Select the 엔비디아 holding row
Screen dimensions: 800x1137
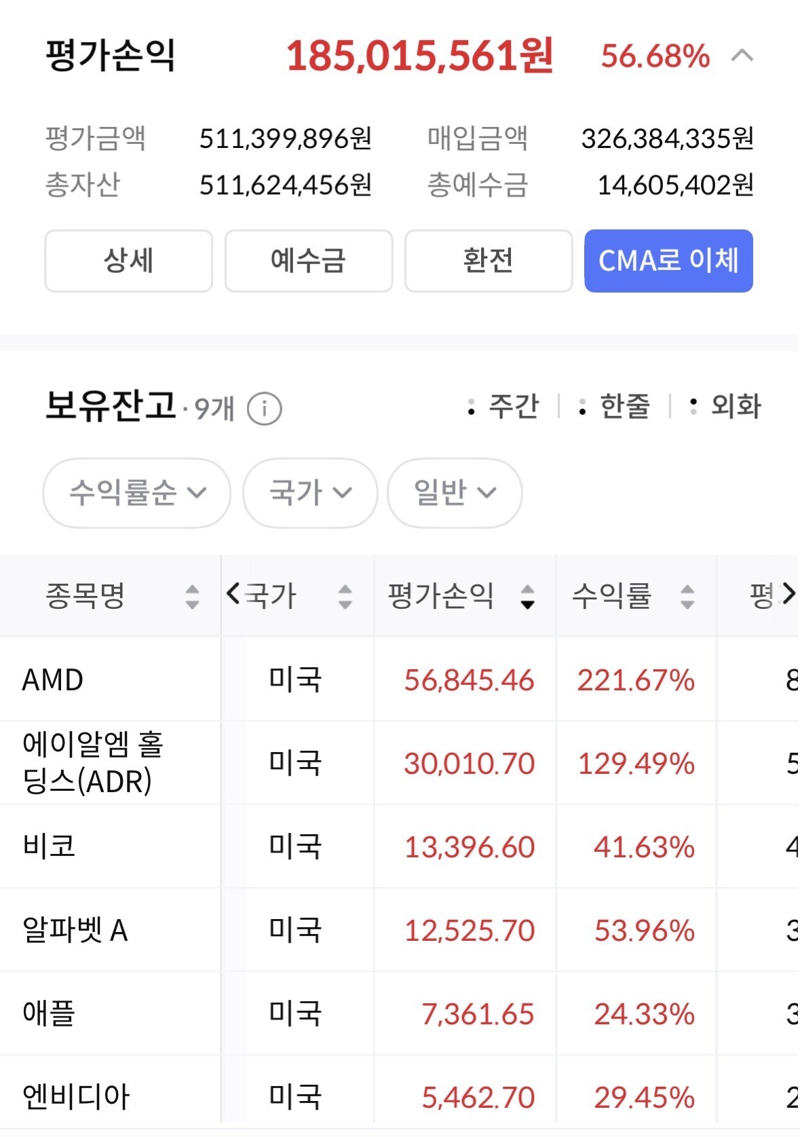click(x=400, y=1096)
